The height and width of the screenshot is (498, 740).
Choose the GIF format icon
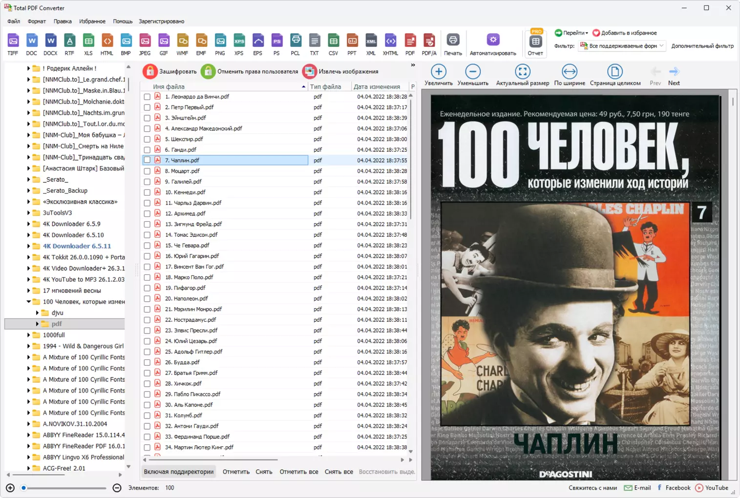164,44
